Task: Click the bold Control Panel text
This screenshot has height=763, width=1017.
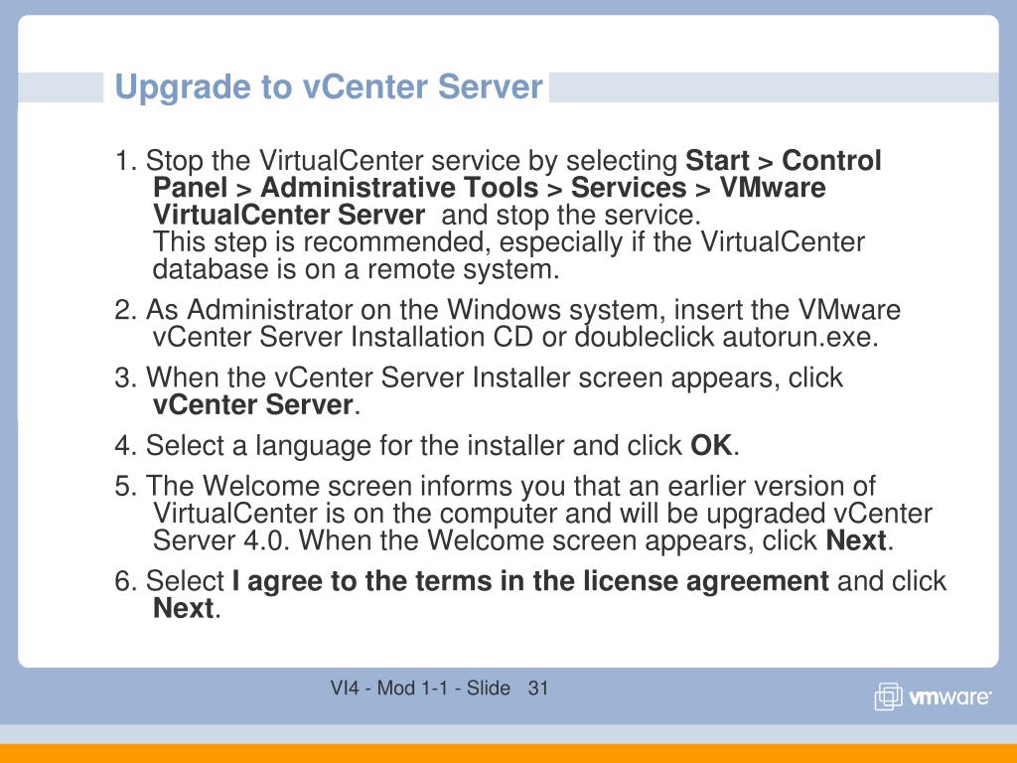Action: (831, 160)
